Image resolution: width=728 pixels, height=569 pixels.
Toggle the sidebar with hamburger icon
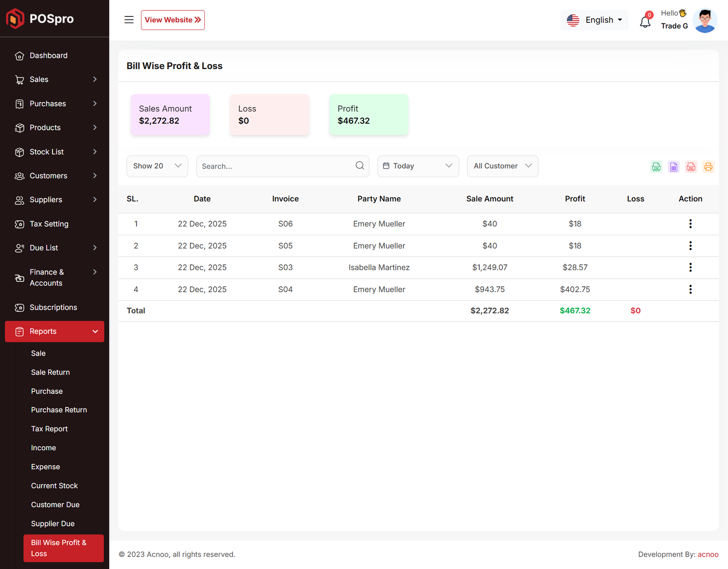(x=129, y=20)
